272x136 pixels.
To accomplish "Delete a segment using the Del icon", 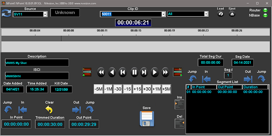I will click(180, 124).
